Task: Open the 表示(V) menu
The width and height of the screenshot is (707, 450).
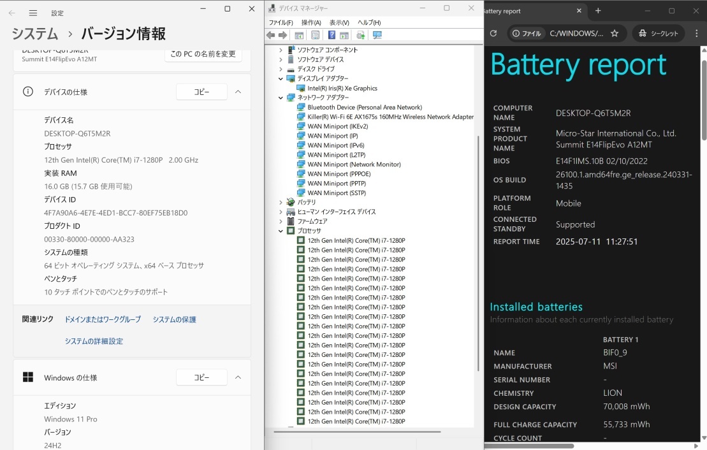Action: pyautogui.click(x=339, y=22)
